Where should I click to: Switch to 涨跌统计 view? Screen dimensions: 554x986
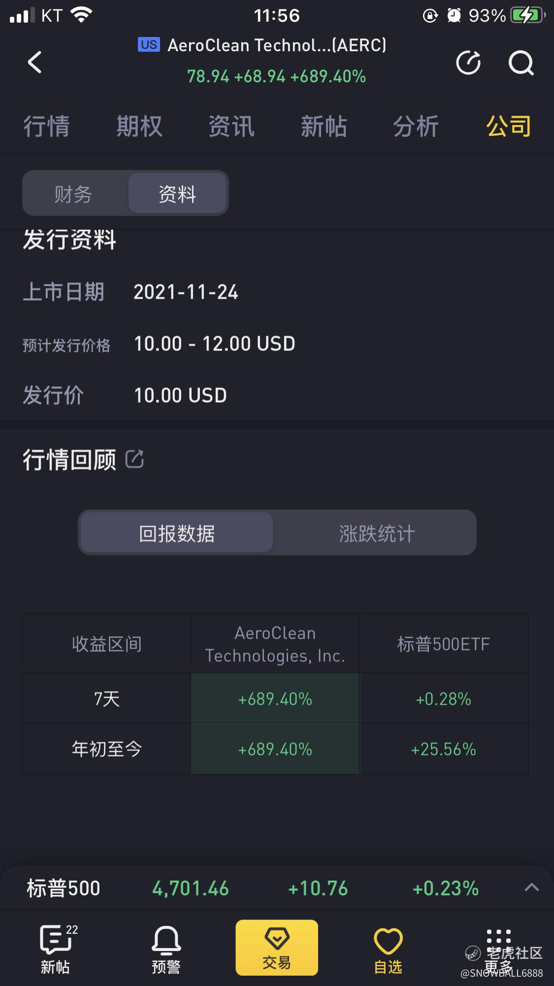377,533
